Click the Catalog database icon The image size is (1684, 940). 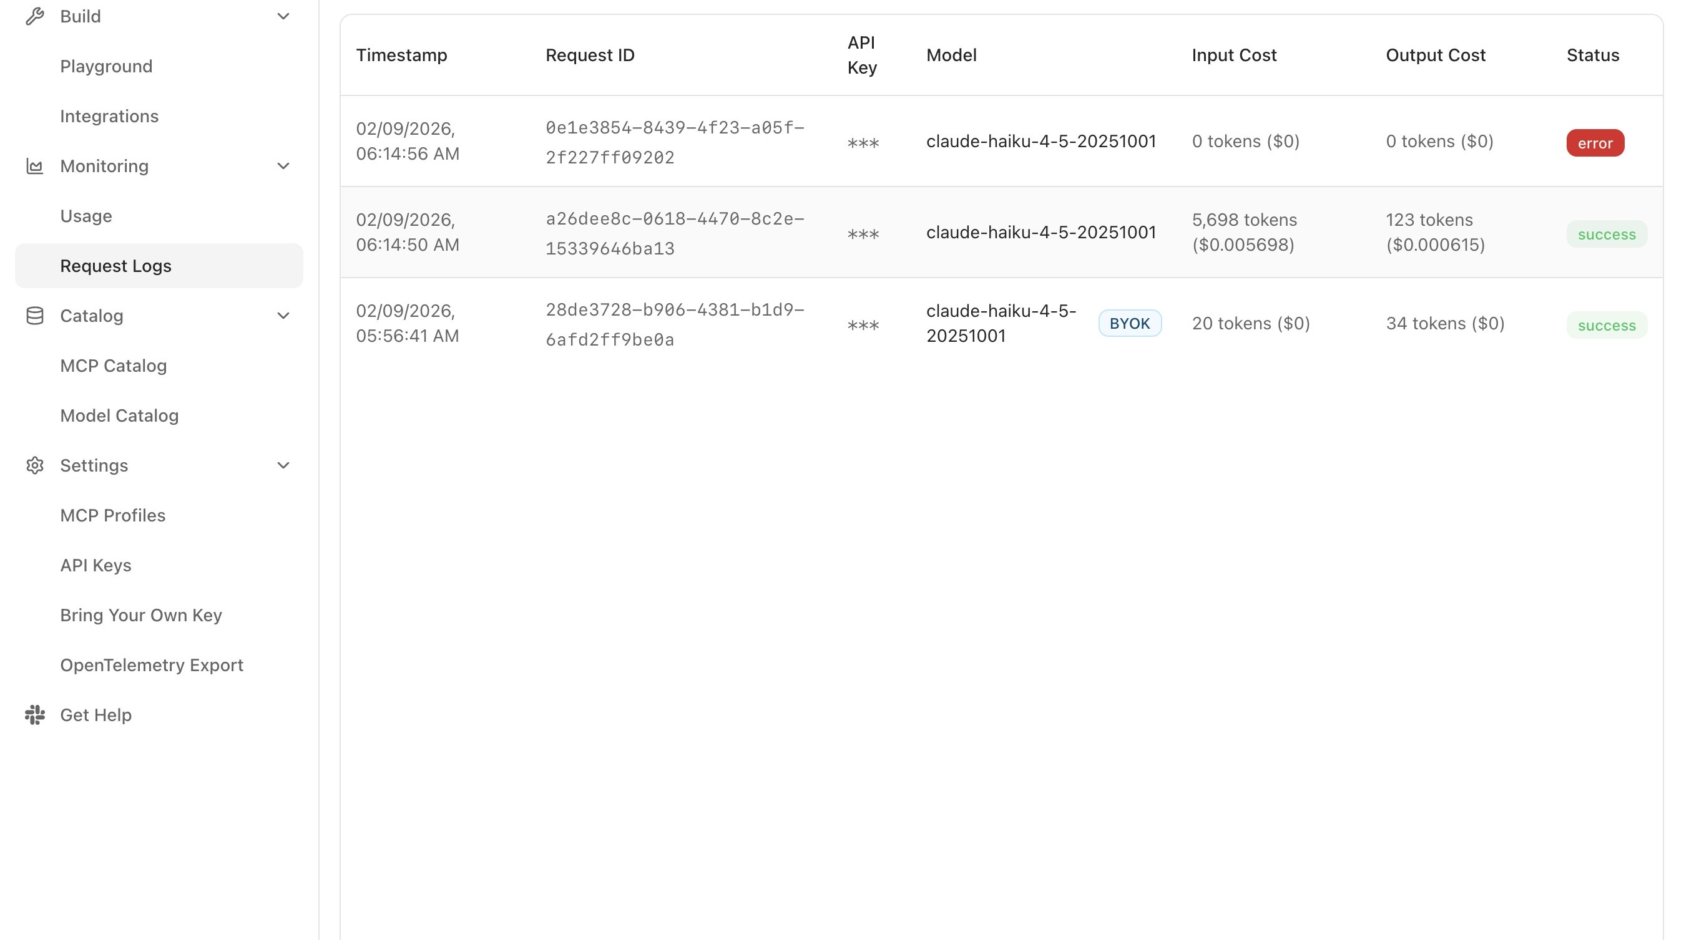click(x=35, y=316)
